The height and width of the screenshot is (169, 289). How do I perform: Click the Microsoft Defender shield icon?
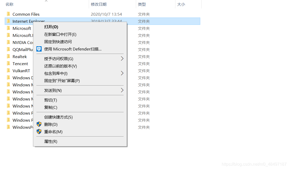pyautogui.click(x=39, y=49)
